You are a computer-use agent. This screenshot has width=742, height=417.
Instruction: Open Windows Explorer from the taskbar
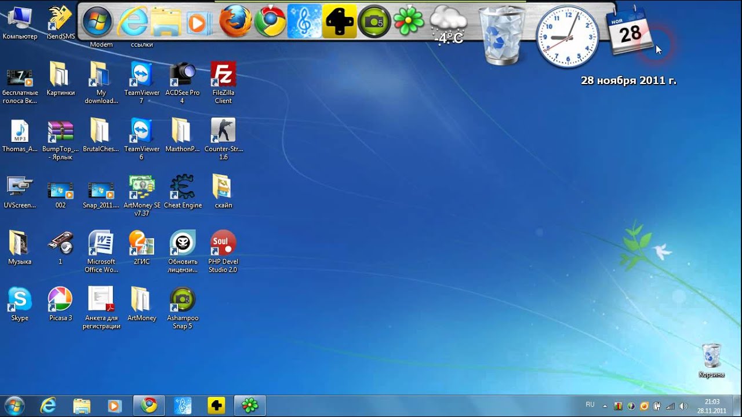[x=82, y=405]
